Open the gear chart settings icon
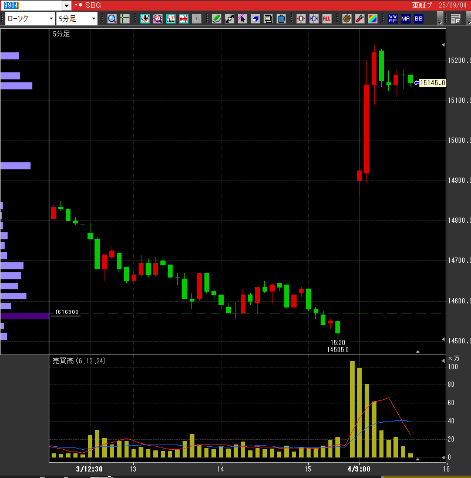 [346, 19]
